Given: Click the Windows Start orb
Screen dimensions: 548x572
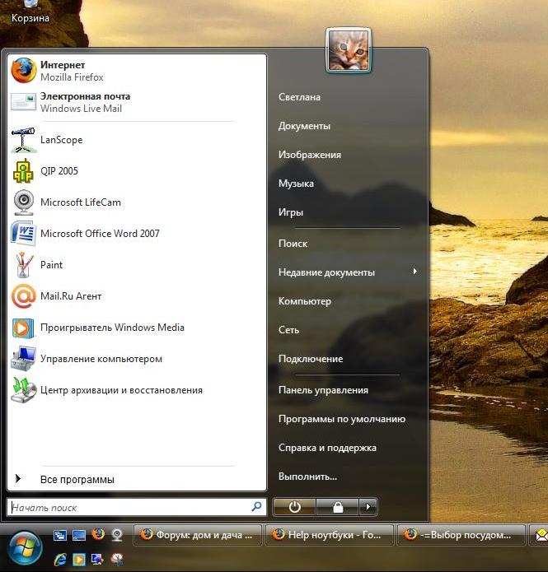Looking at the screenshot, I should pos(25,548).
